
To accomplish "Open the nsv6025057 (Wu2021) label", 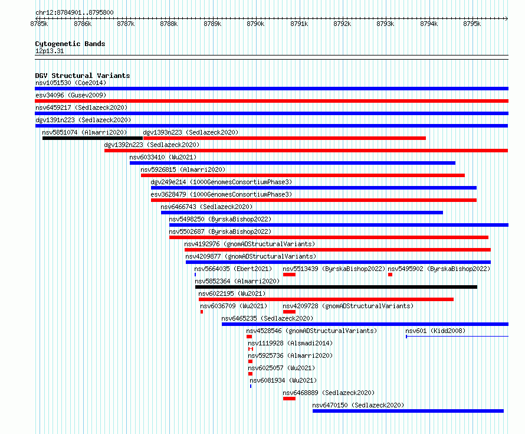I will tap(281, 368).
